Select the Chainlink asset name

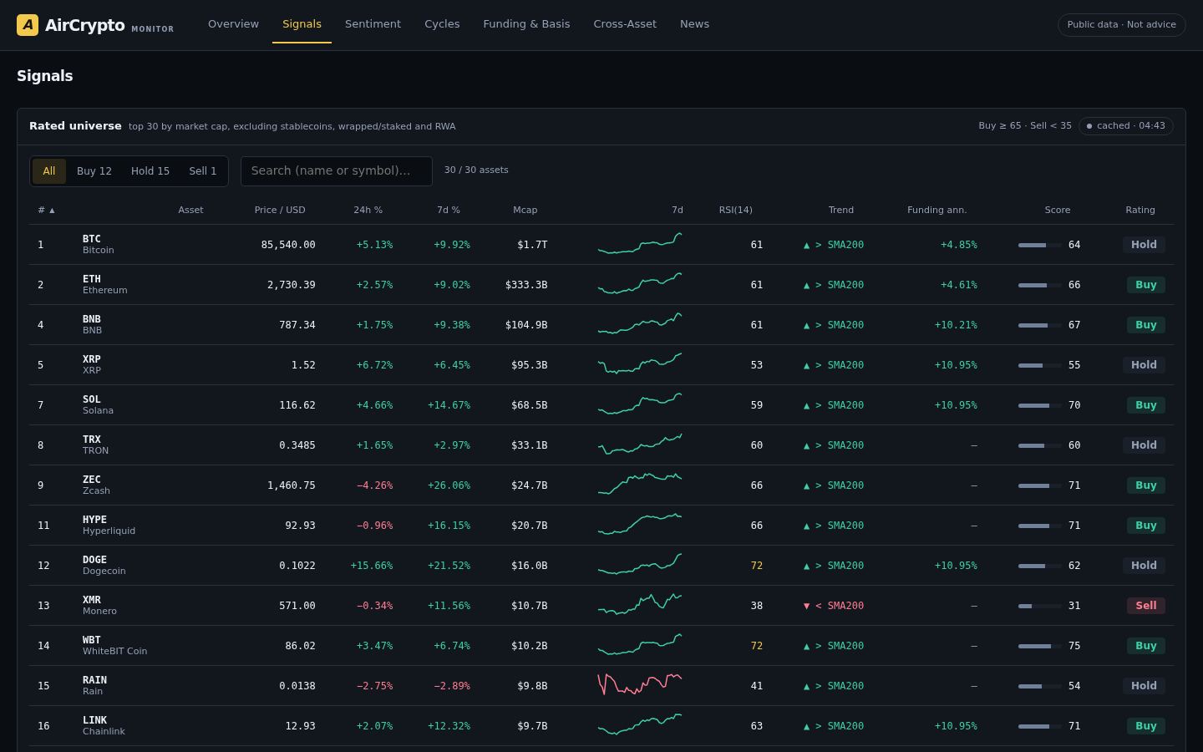pyautogui.click(x=104, y=731)
